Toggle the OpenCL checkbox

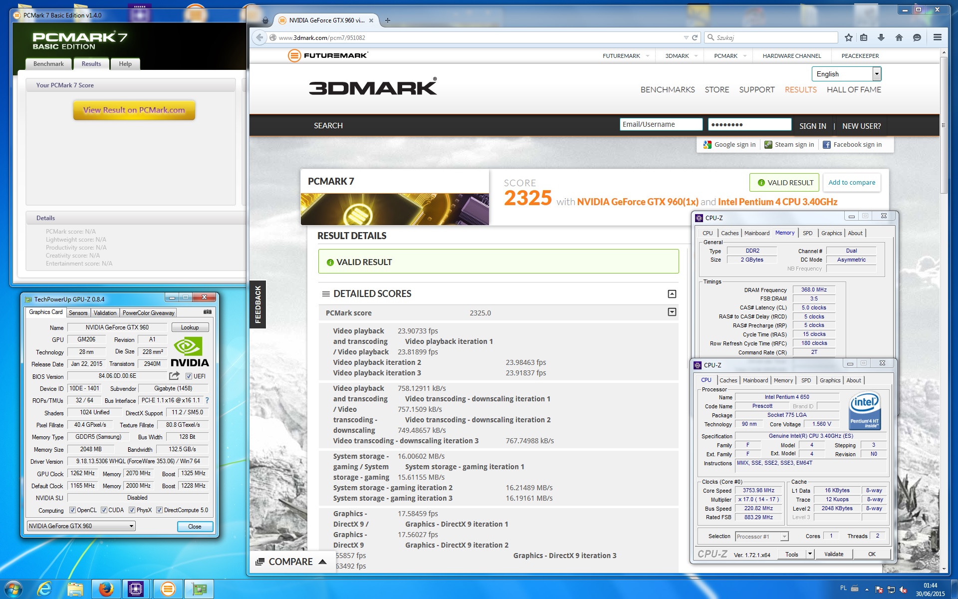point(72,510)
